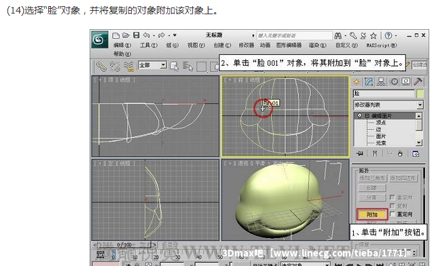Open the 渲染(R) menu

[317, 45]
